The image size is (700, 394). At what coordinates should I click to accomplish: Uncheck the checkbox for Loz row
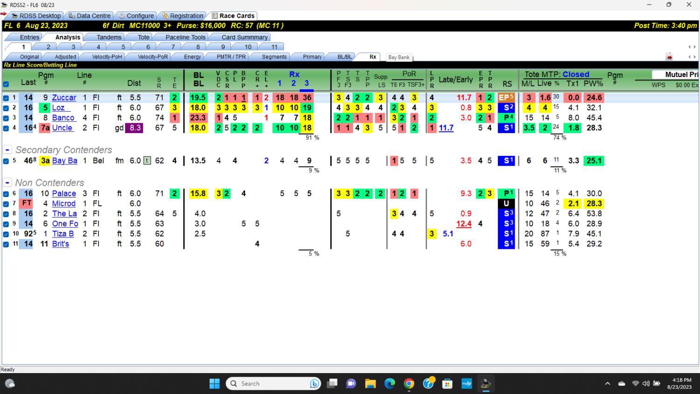point(6,108)
